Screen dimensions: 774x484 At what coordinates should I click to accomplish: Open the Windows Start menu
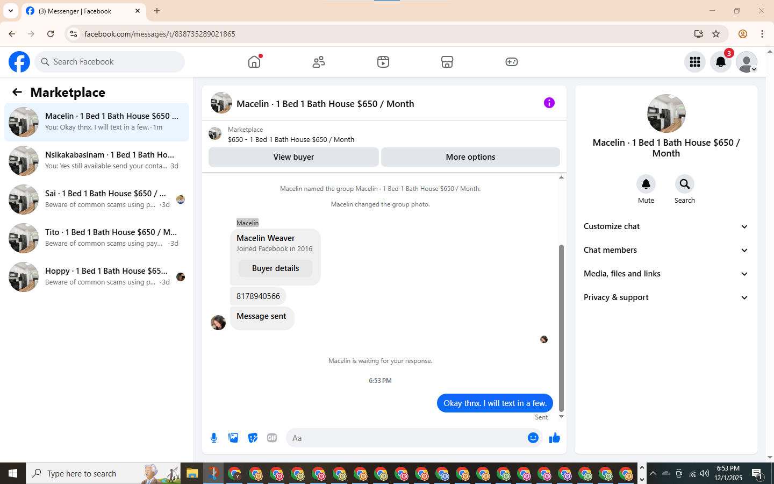pyautogui.click(x=13, y=473)
